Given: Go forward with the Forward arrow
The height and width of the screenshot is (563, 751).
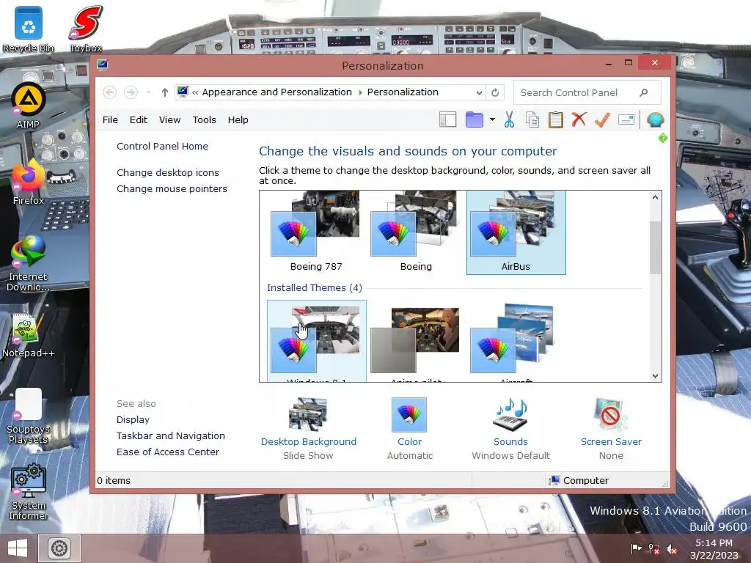Looking at the screenshot, I should pyautogui.click(x=131, y=92).
